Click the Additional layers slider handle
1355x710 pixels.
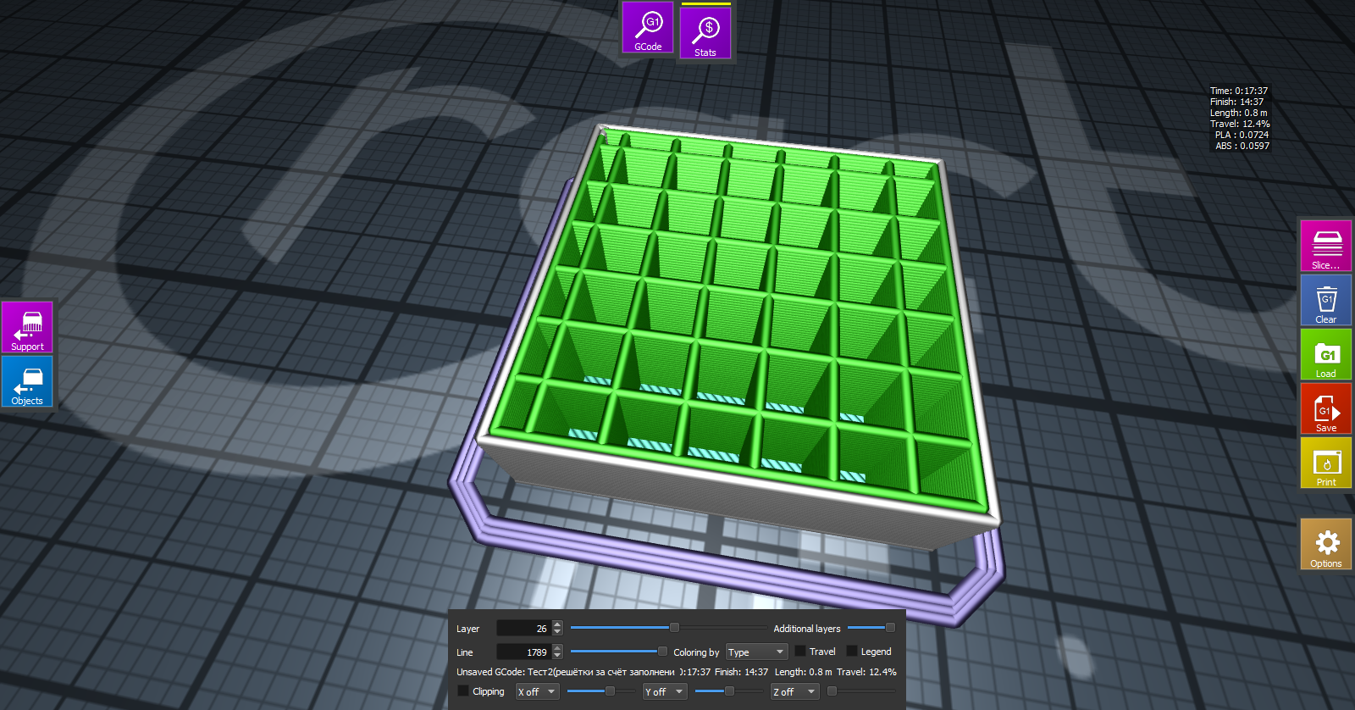(x=890, y=628)
